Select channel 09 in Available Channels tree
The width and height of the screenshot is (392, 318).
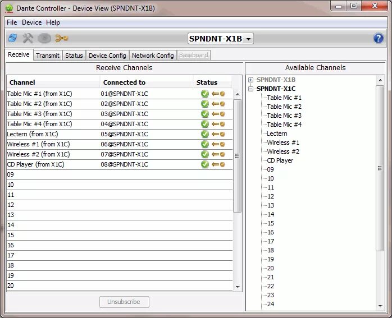(x=270, y=170)
